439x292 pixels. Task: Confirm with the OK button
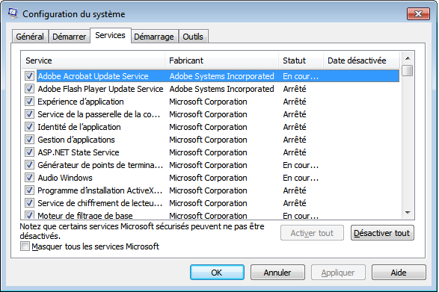(217, 273)
